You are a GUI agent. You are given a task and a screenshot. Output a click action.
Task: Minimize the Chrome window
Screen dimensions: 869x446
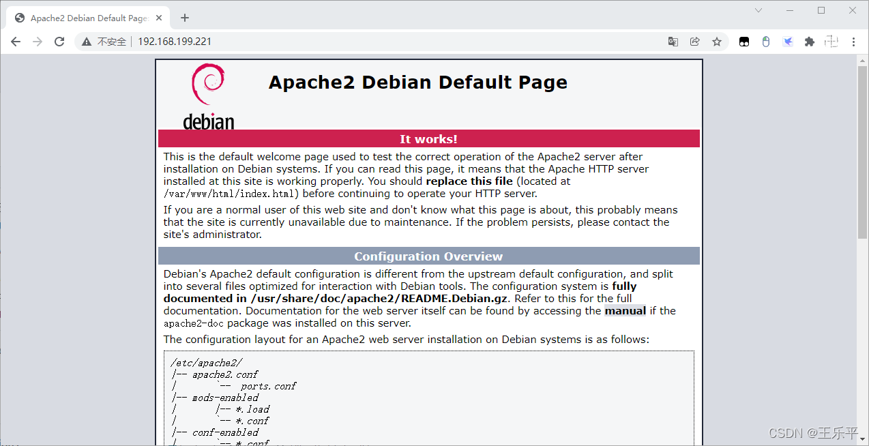(790, 10)
